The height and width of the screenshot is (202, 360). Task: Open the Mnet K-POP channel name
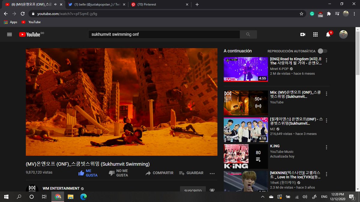click(x=279, y=69)
